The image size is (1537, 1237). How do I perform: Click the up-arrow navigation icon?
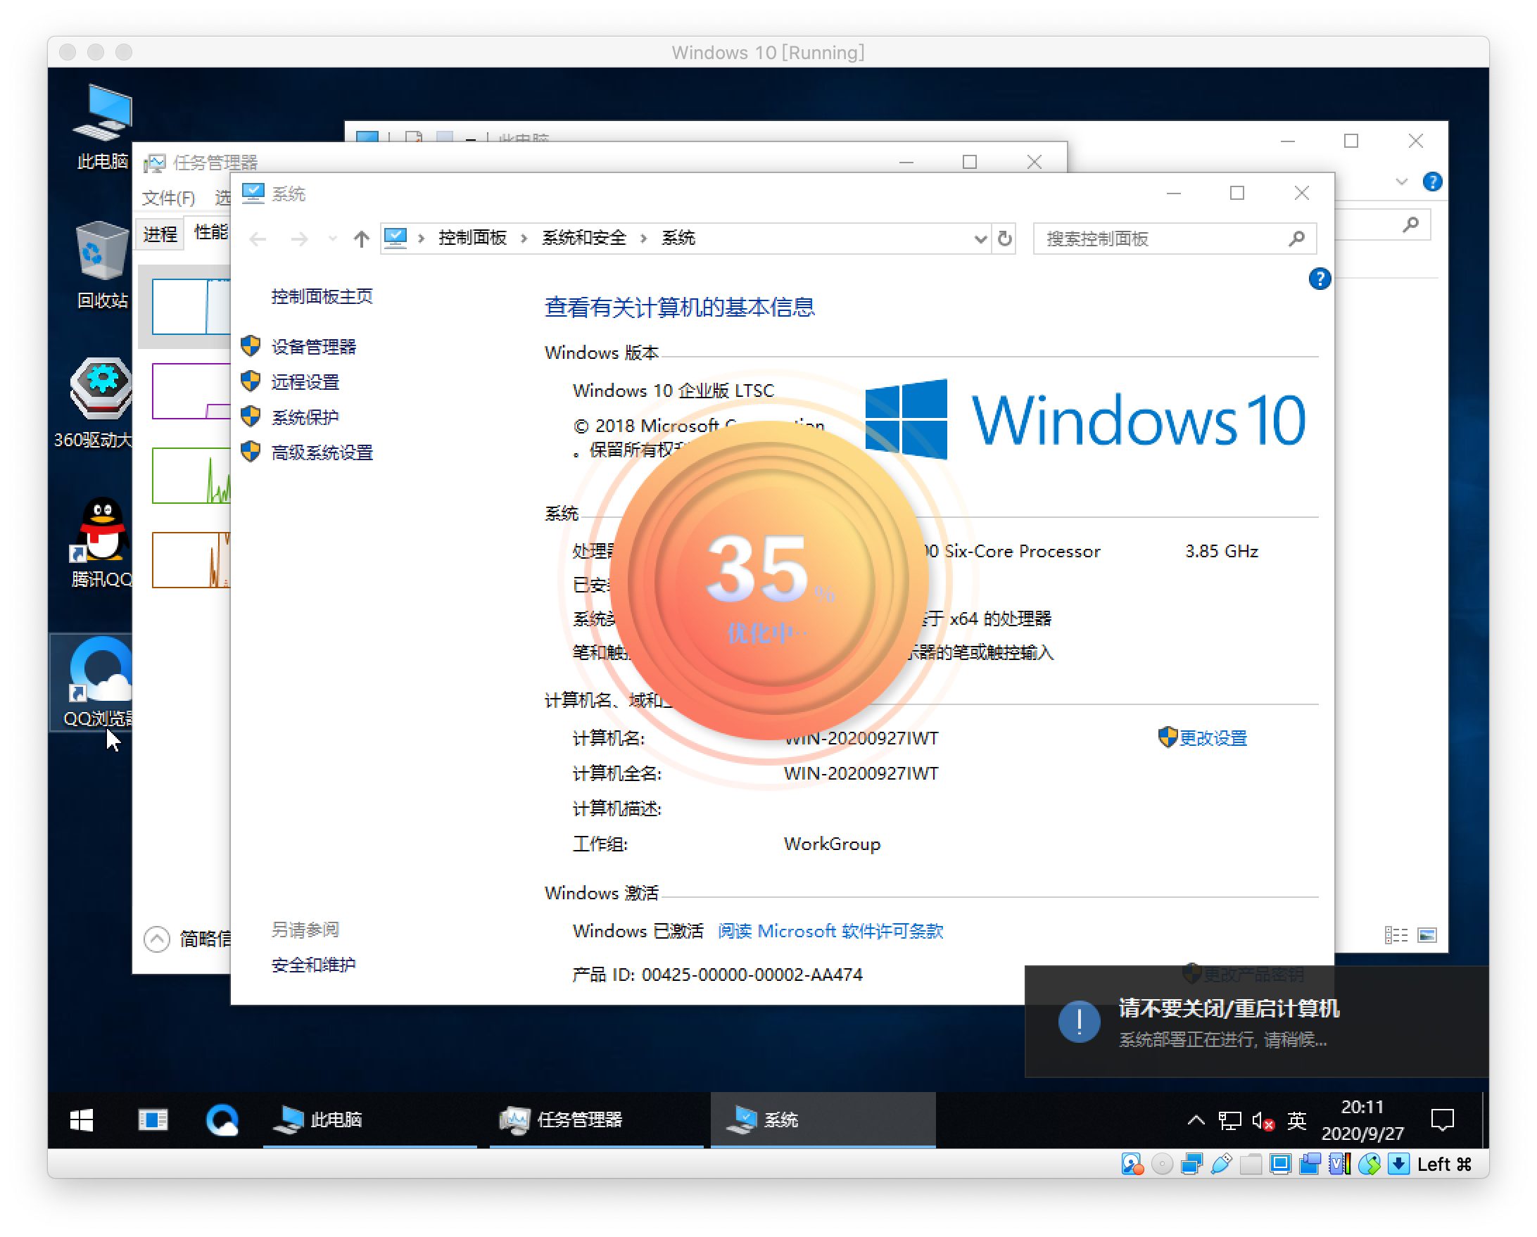(x=362, y=239)
